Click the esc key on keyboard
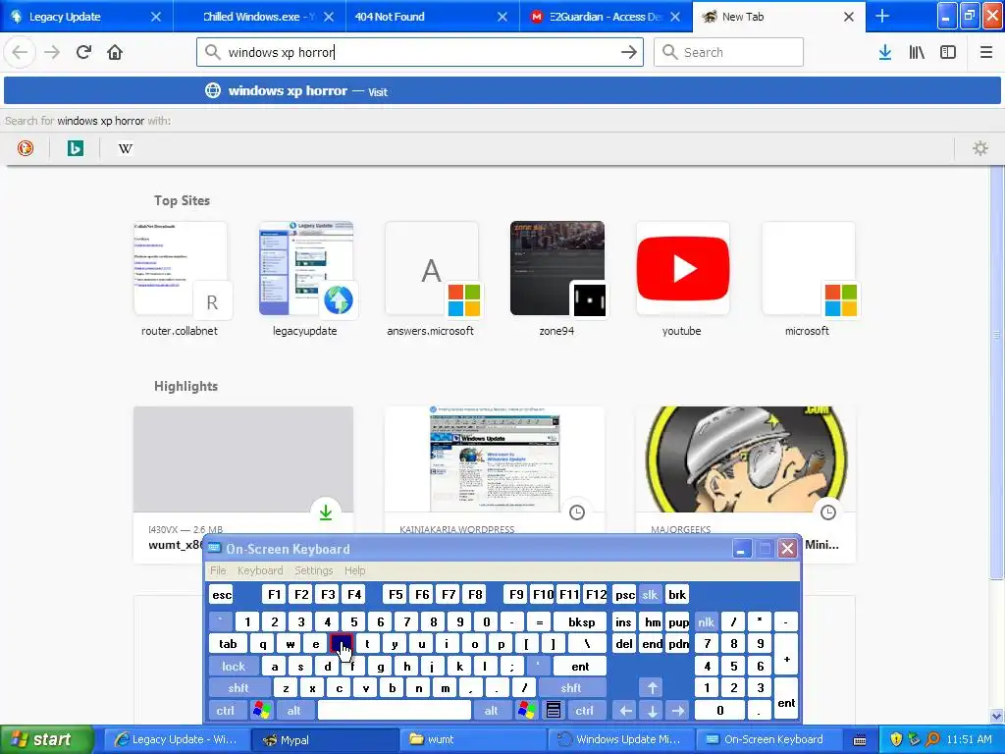Screen dimensions: 1005x754 pyautogui.click(x=222, y=594)
